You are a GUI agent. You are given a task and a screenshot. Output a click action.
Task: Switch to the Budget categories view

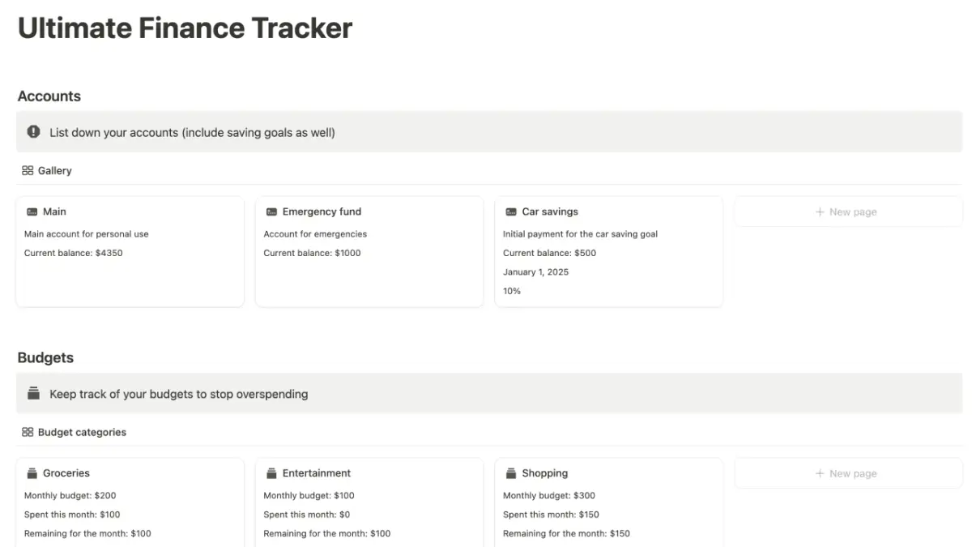coord(82,432)
